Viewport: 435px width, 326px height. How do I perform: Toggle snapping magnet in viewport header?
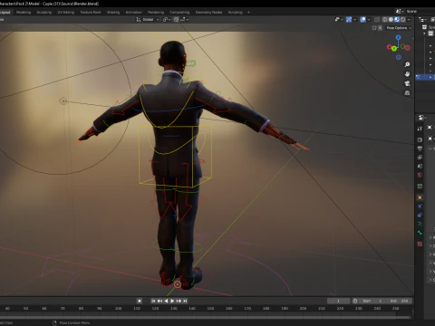(176, 20)
